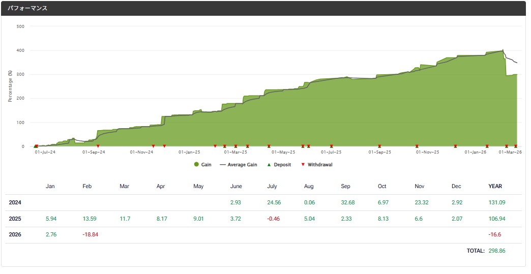The height and width of the screenshot is (274, 531).
Task: Select the 2026 row label
Action: click(x=15, y=235)
